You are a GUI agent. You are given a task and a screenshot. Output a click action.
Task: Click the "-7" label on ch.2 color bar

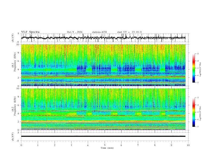(x=197, y=127)
